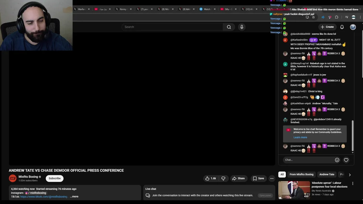
Task: Close the Kenny X browser tab
Action: coord(131,9)
